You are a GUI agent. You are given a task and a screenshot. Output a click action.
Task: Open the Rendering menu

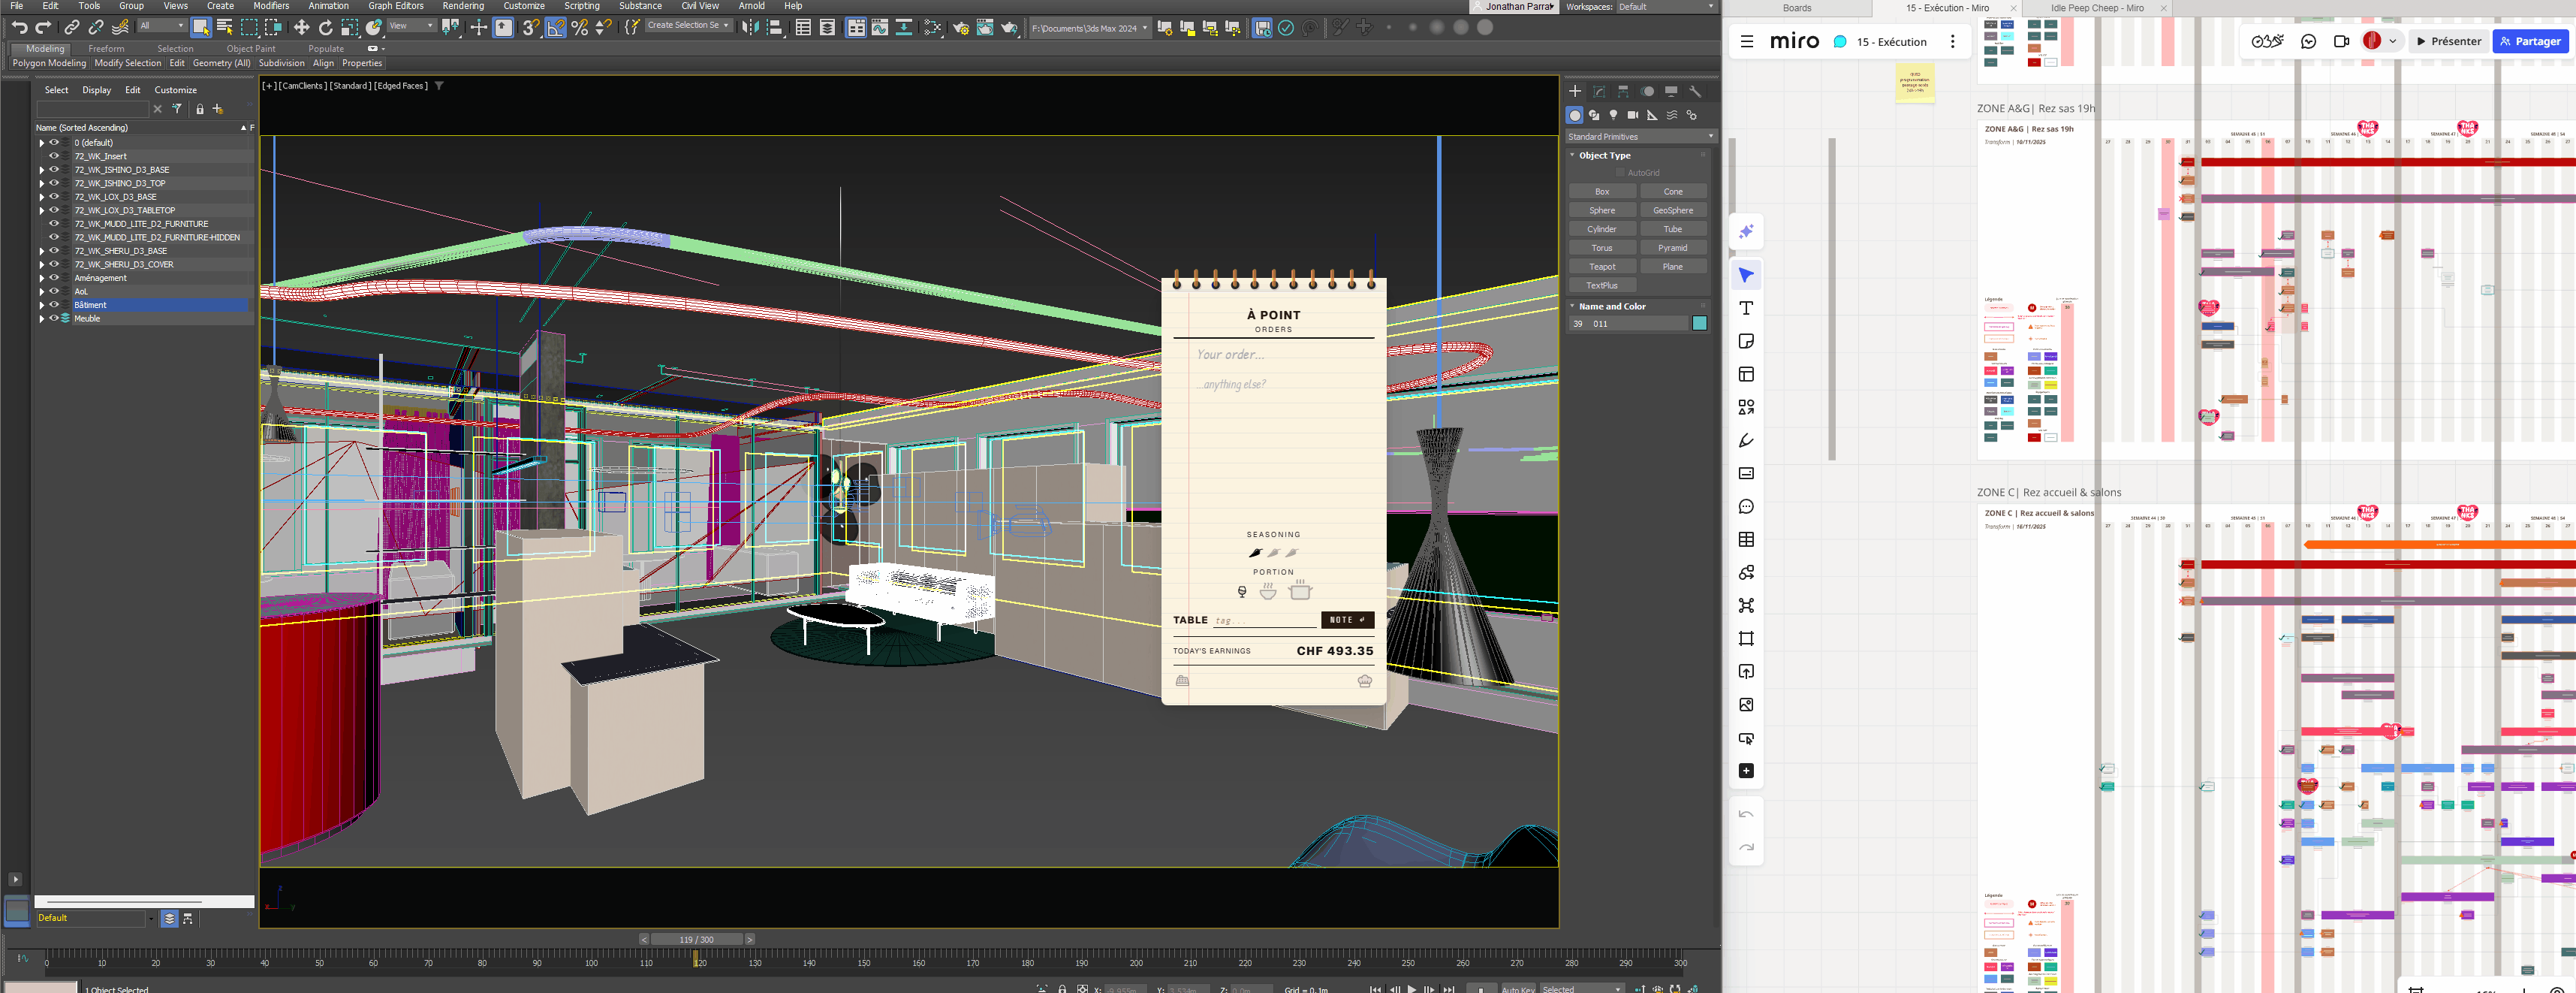tap(462, 6)
